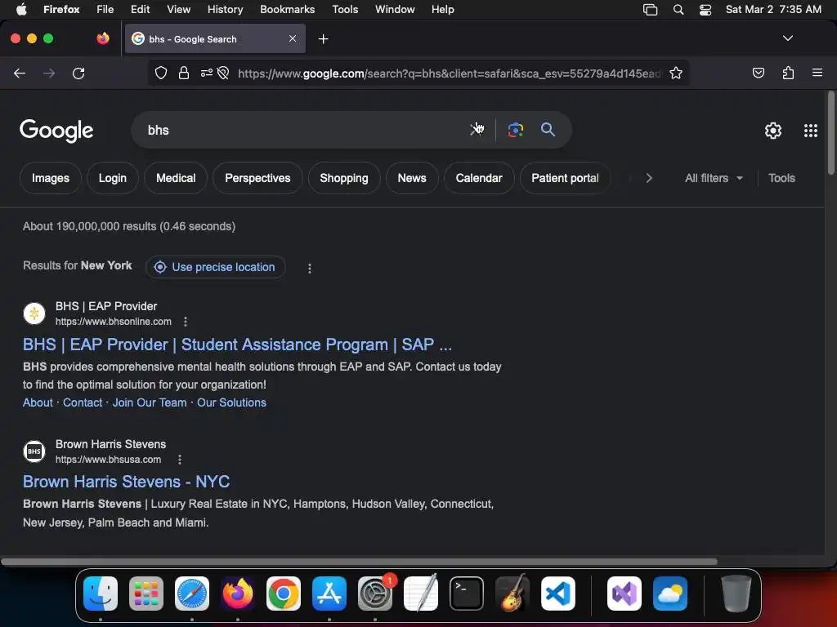Click the horizontal scrollbar at page bottom
837x627 pixels.
point(359,562)
